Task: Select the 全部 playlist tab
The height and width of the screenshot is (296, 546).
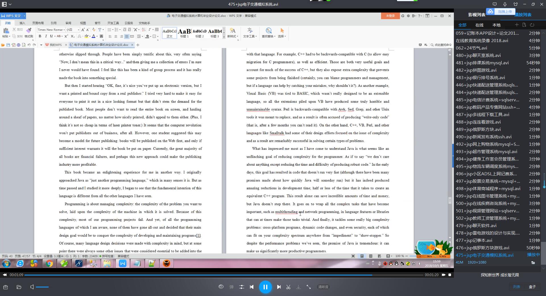Action: coord(462,25)
